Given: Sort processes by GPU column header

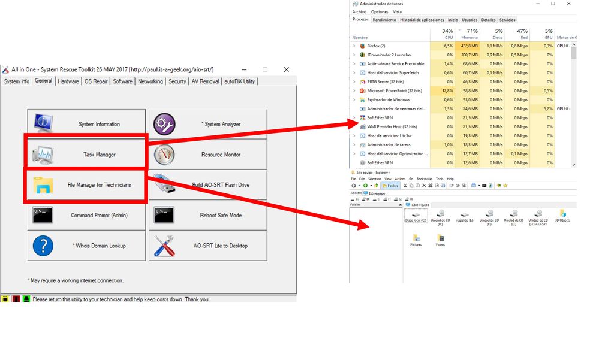Looking at the screenshot, I should point(542,34).
